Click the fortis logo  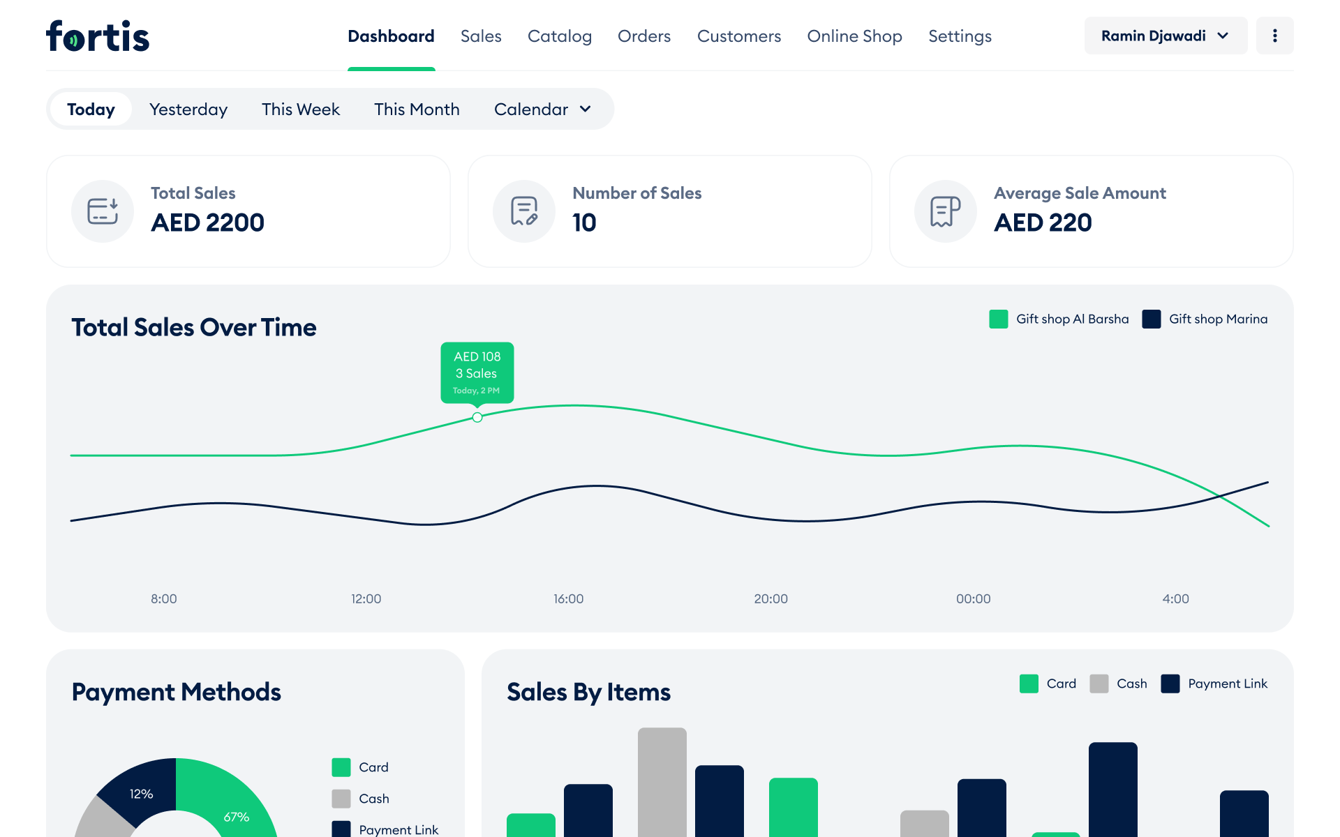98,36
